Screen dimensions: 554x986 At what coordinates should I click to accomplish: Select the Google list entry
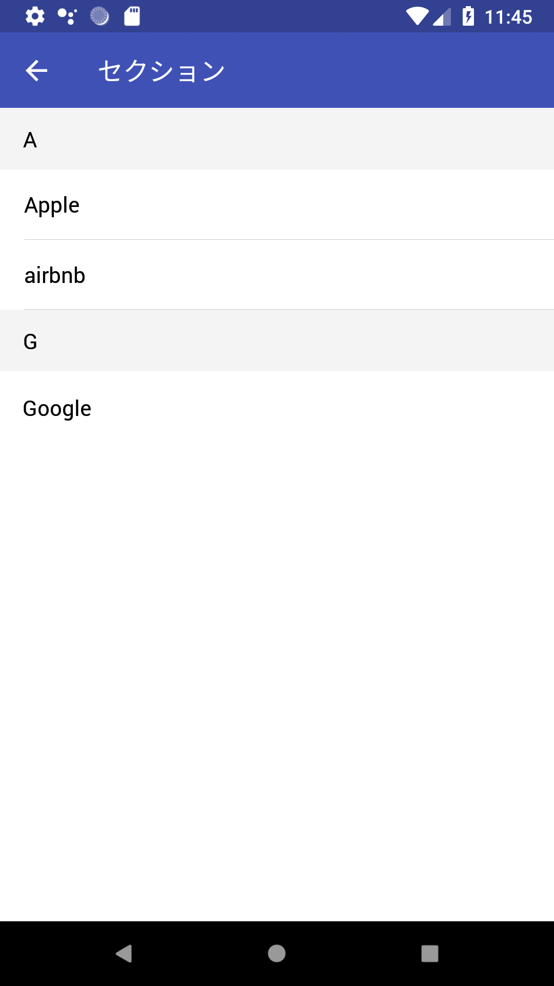click(x=56, y=408)
